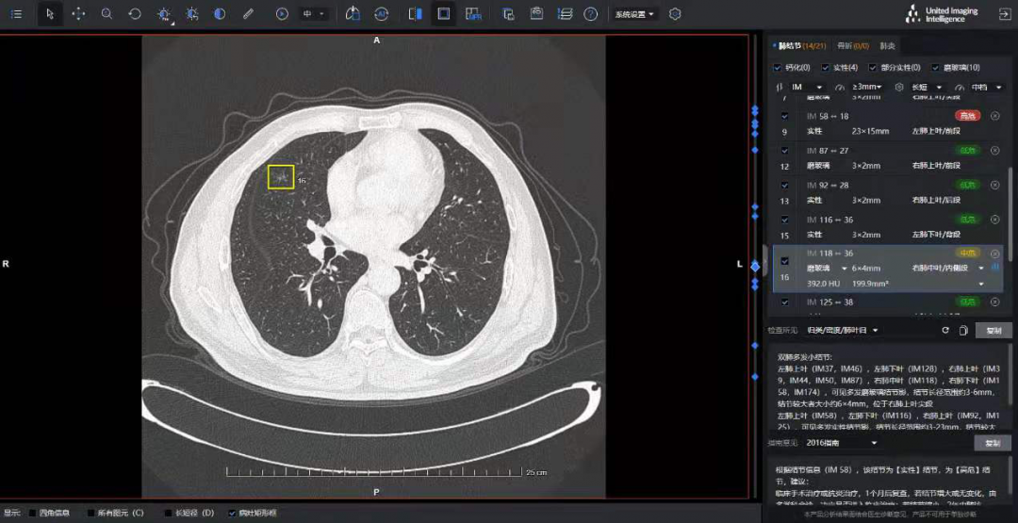Click the copy-to-report document icon
Viewport: 1018px width, 523px height.
(x=508, y=13)
